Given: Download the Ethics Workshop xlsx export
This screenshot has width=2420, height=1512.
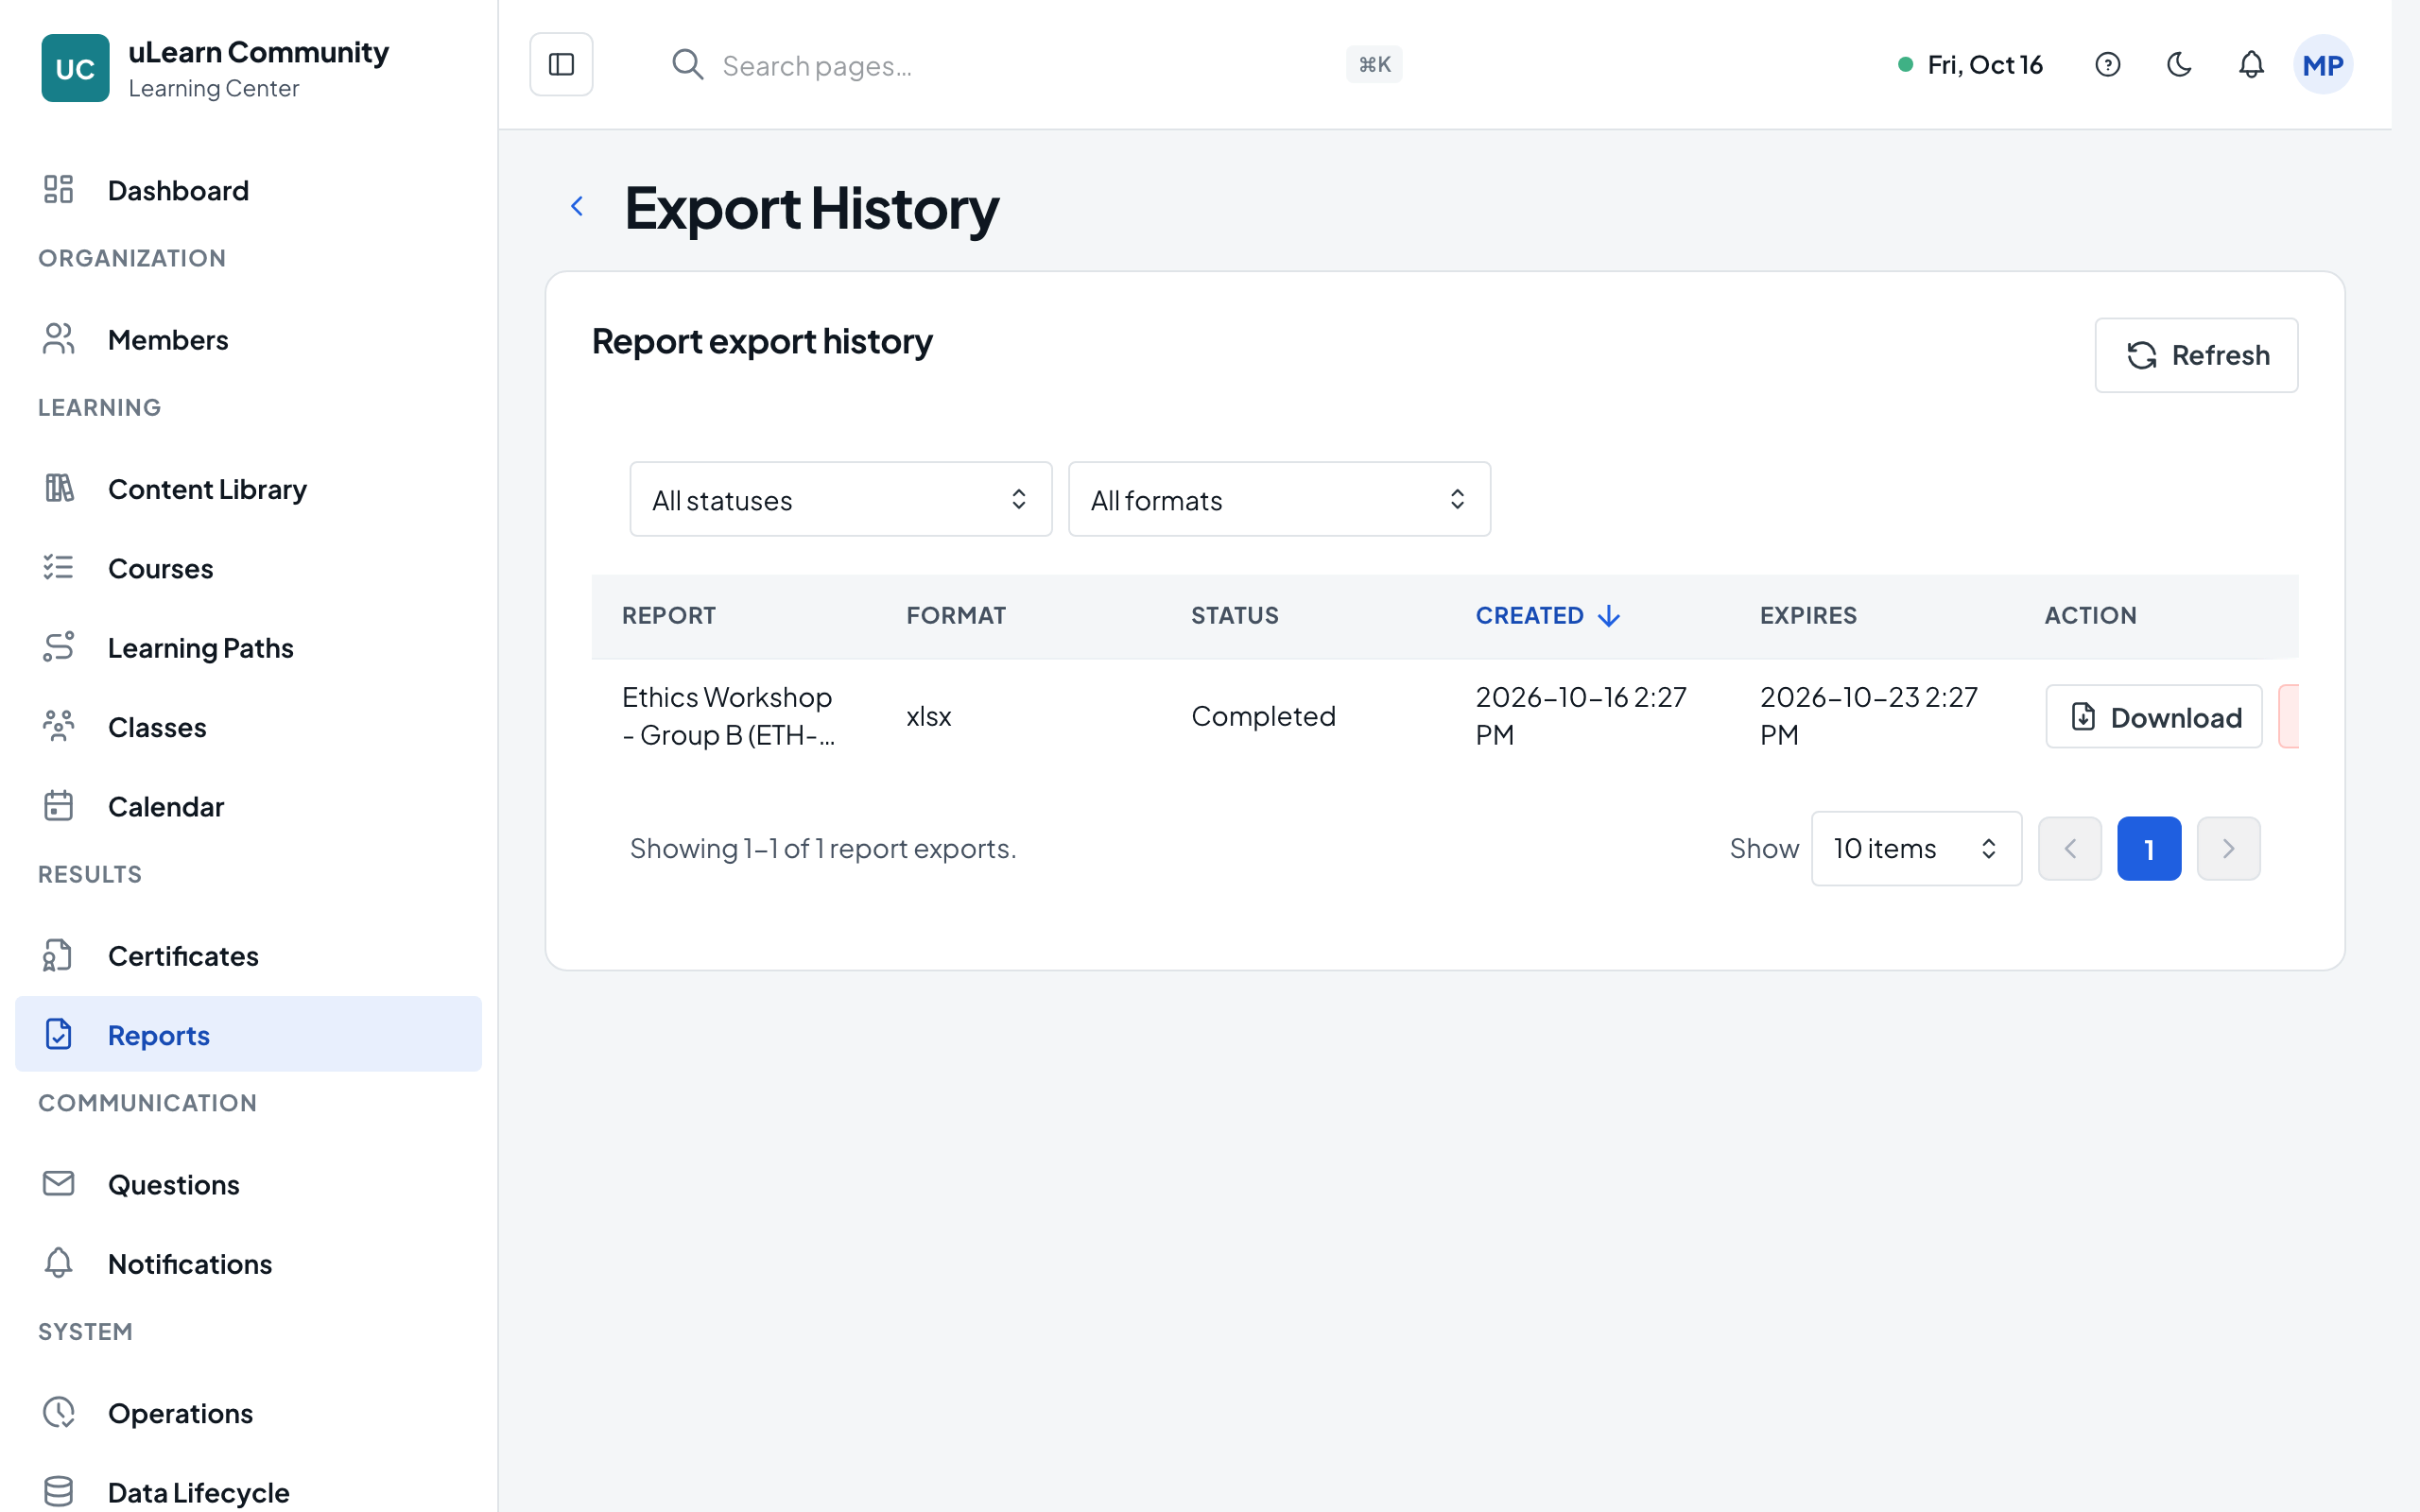Looking at the screenshot, I should point(2153,716).
